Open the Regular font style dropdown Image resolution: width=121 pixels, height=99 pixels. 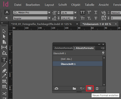(49, 18)
